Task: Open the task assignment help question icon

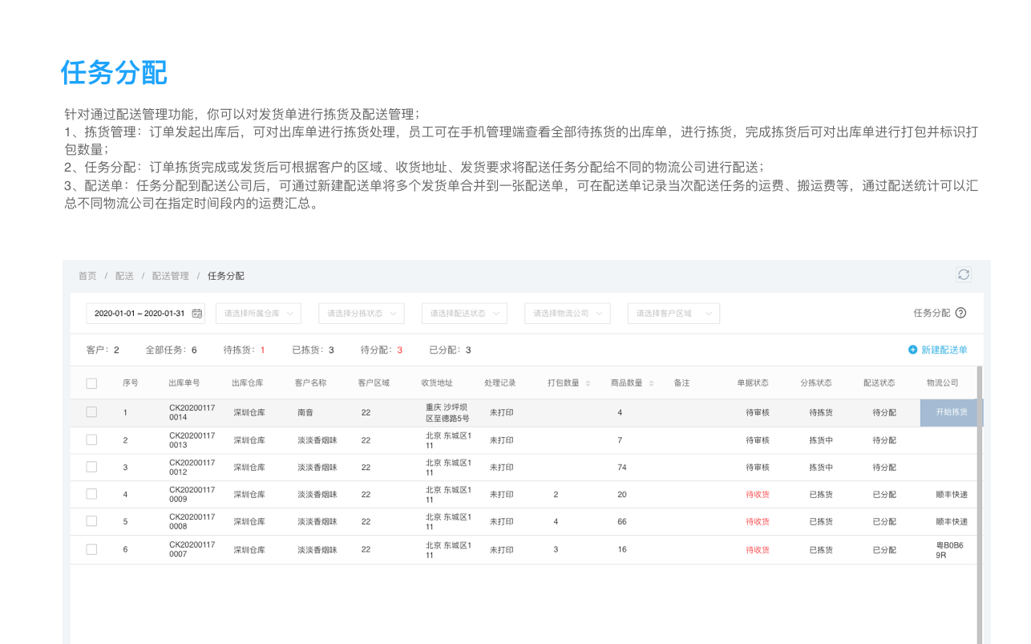Action: tap(960, 313)
